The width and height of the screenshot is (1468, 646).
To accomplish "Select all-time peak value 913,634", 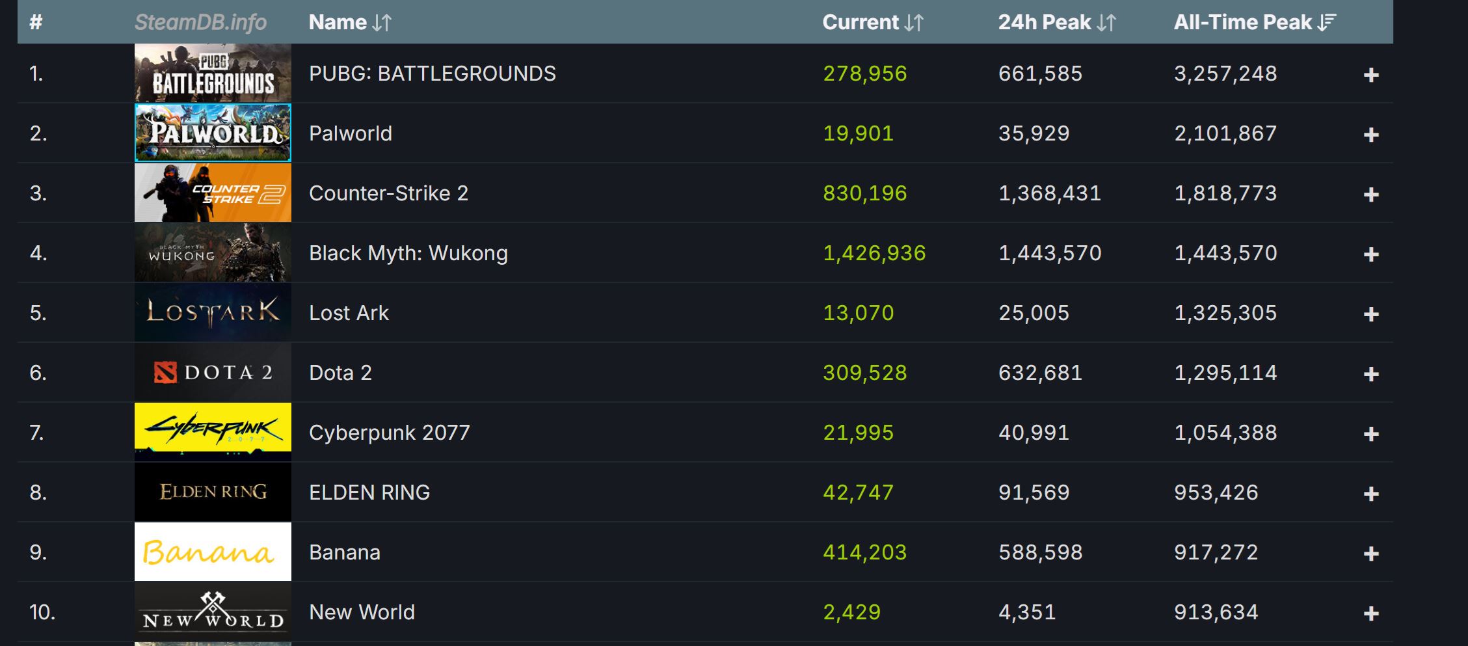I will tap(1216, 612).
